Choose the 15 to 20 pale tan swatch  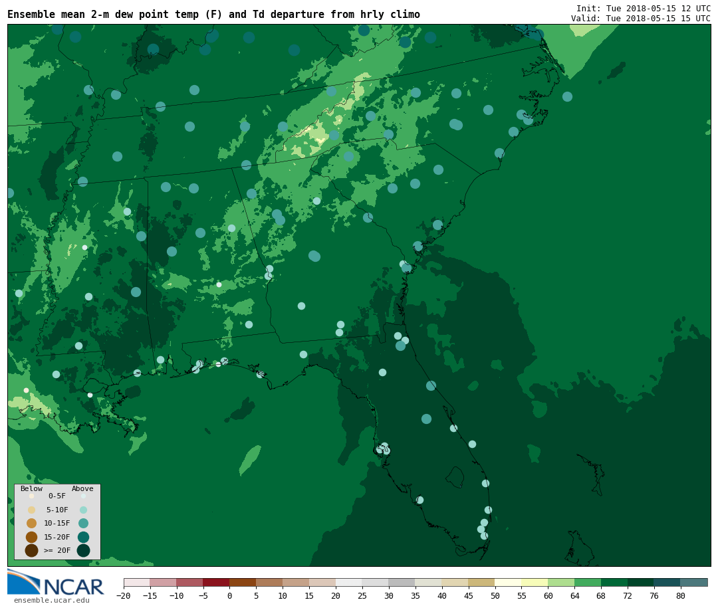coord(323,582)
